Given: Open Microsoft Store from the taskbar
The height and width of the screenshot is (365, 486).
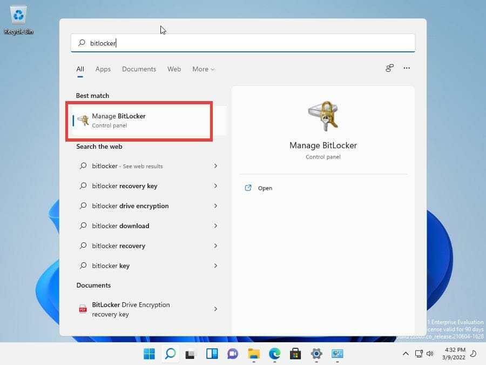Looking at the screenshot, I should point(295,354).
